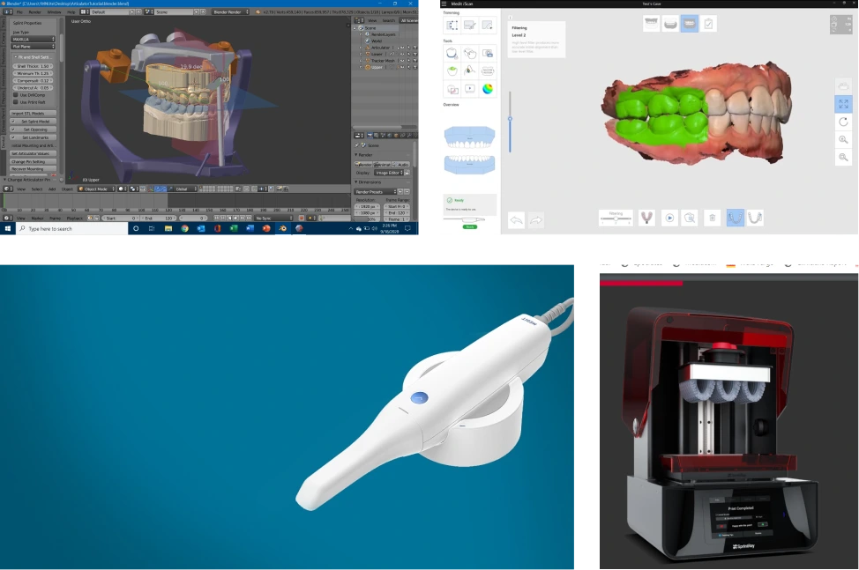Enable the Use Print Raft checkbox
859x570 pixels.
(x=16, y=102)
